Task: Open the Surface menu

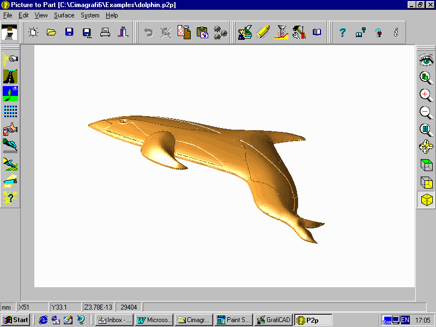Action: click(64, 15)
